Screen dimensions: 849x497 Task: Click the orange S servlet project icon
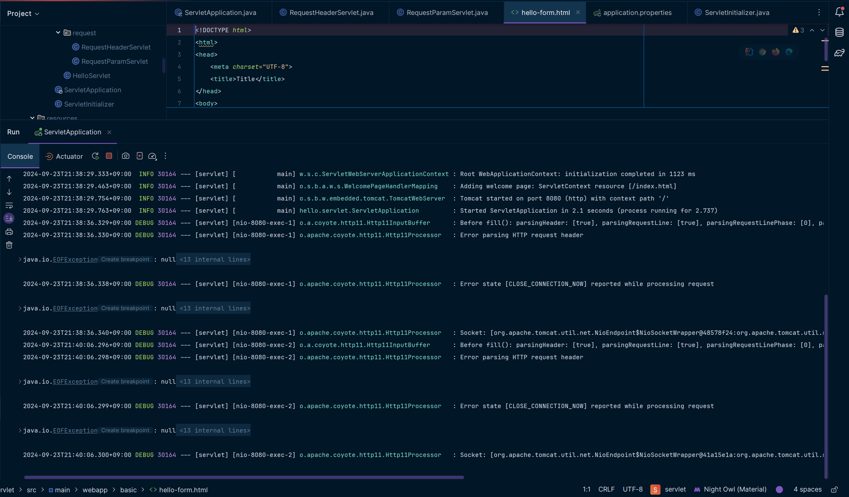point(655,490)
